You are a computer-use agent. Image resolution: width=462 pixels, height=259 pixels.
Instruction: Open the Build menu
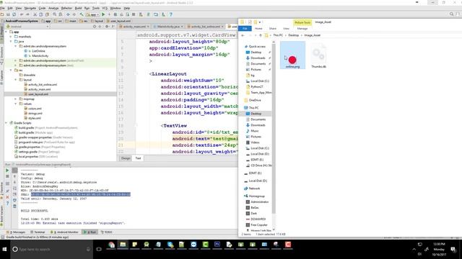[78, 8]
